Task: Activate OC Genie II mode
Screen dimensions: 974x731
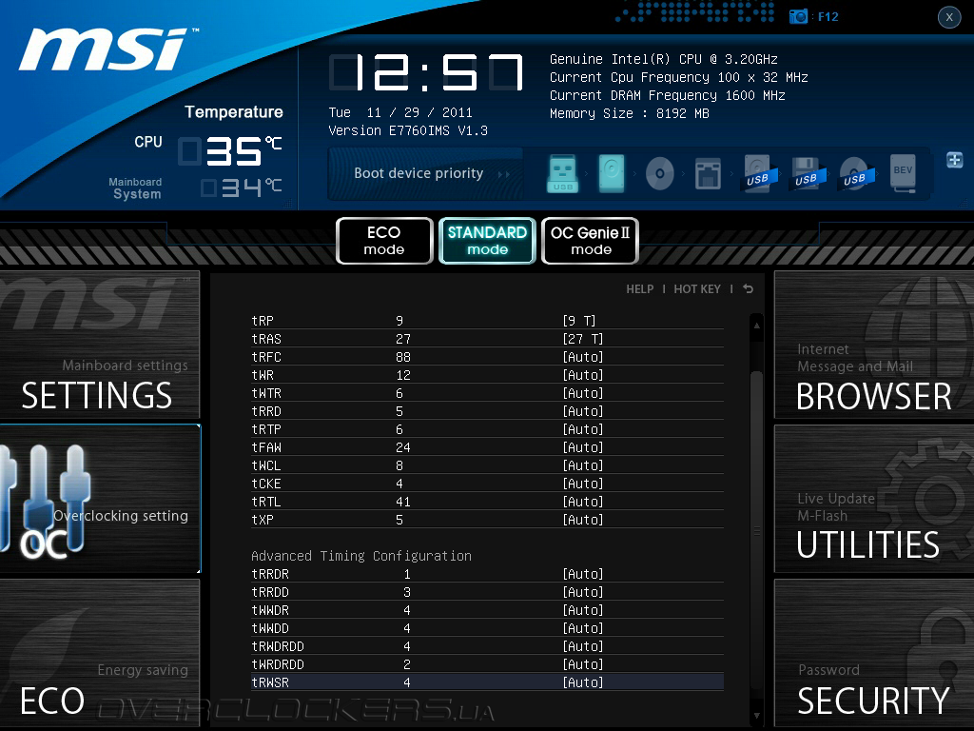Action: click(590, 241)
